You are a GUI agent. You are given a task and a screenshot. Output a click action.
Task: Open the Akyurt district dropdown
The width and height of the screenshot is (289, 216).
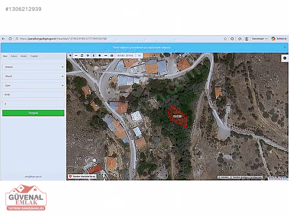[x=33, y=76]
